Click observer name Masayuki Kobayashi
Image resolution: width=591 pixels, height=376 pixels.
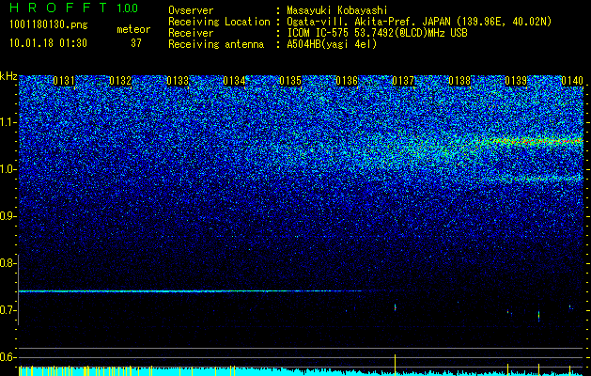point(337,10)
